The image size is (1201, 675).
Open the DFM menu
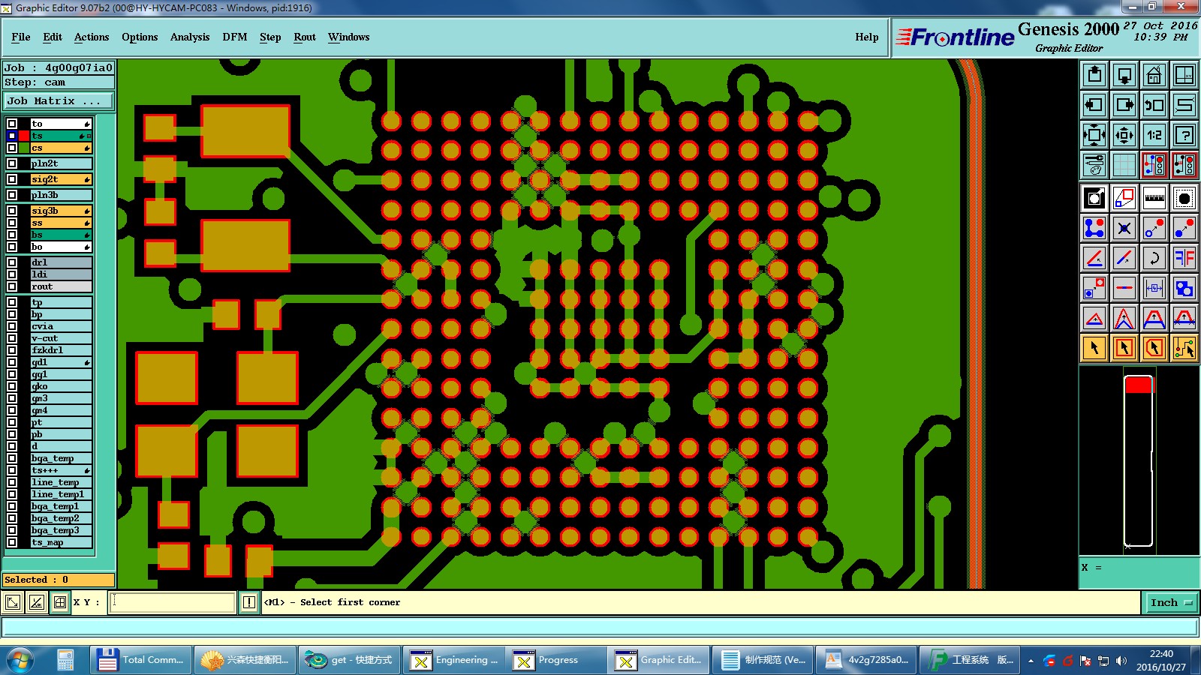click(x=235, y=37)
